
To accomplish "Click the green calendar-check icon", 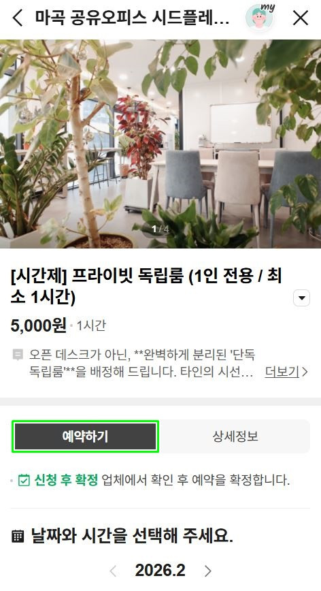I will (x=24, y=480).
